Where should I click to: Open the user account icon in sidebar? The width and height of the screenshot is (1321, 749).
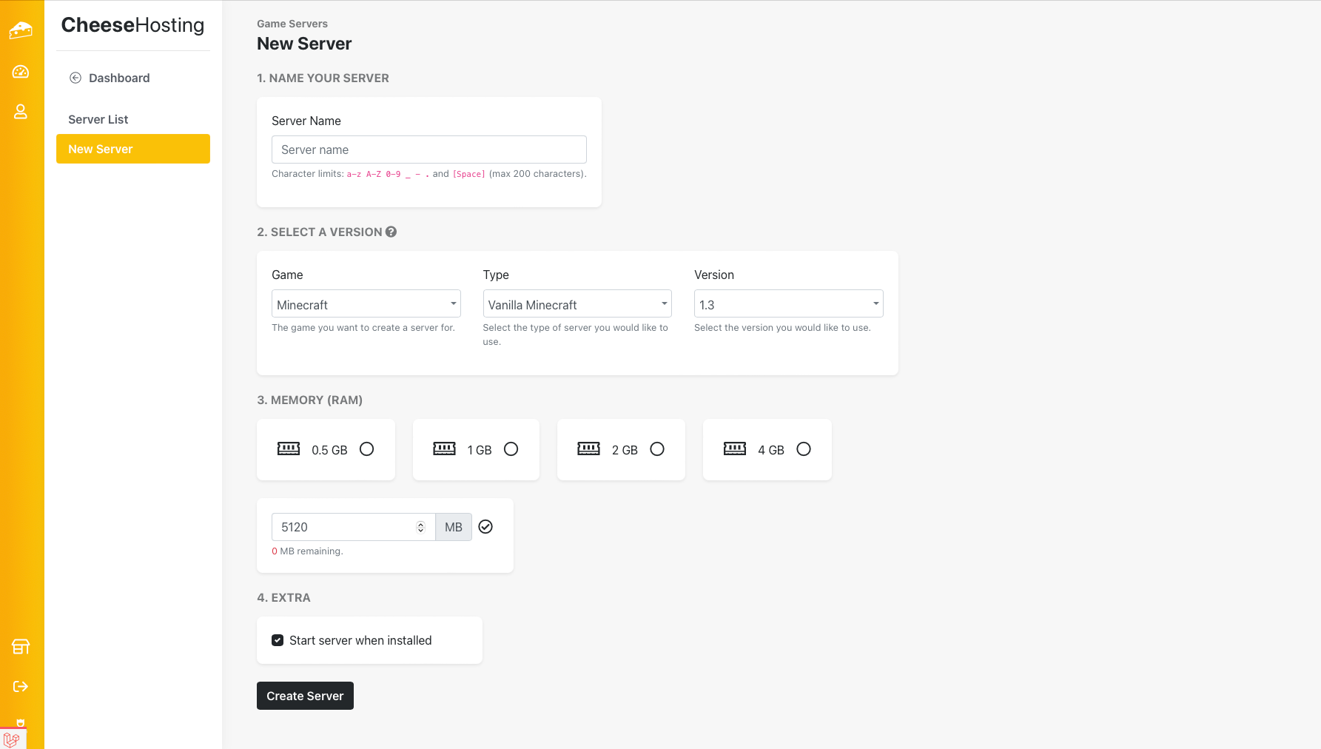coord(21,112)
